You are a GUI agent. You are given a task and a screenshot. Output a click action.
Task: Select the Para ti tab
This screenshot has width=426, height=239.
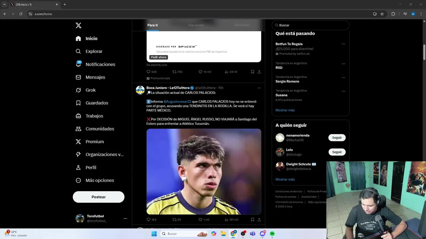[x=152, y=25]
